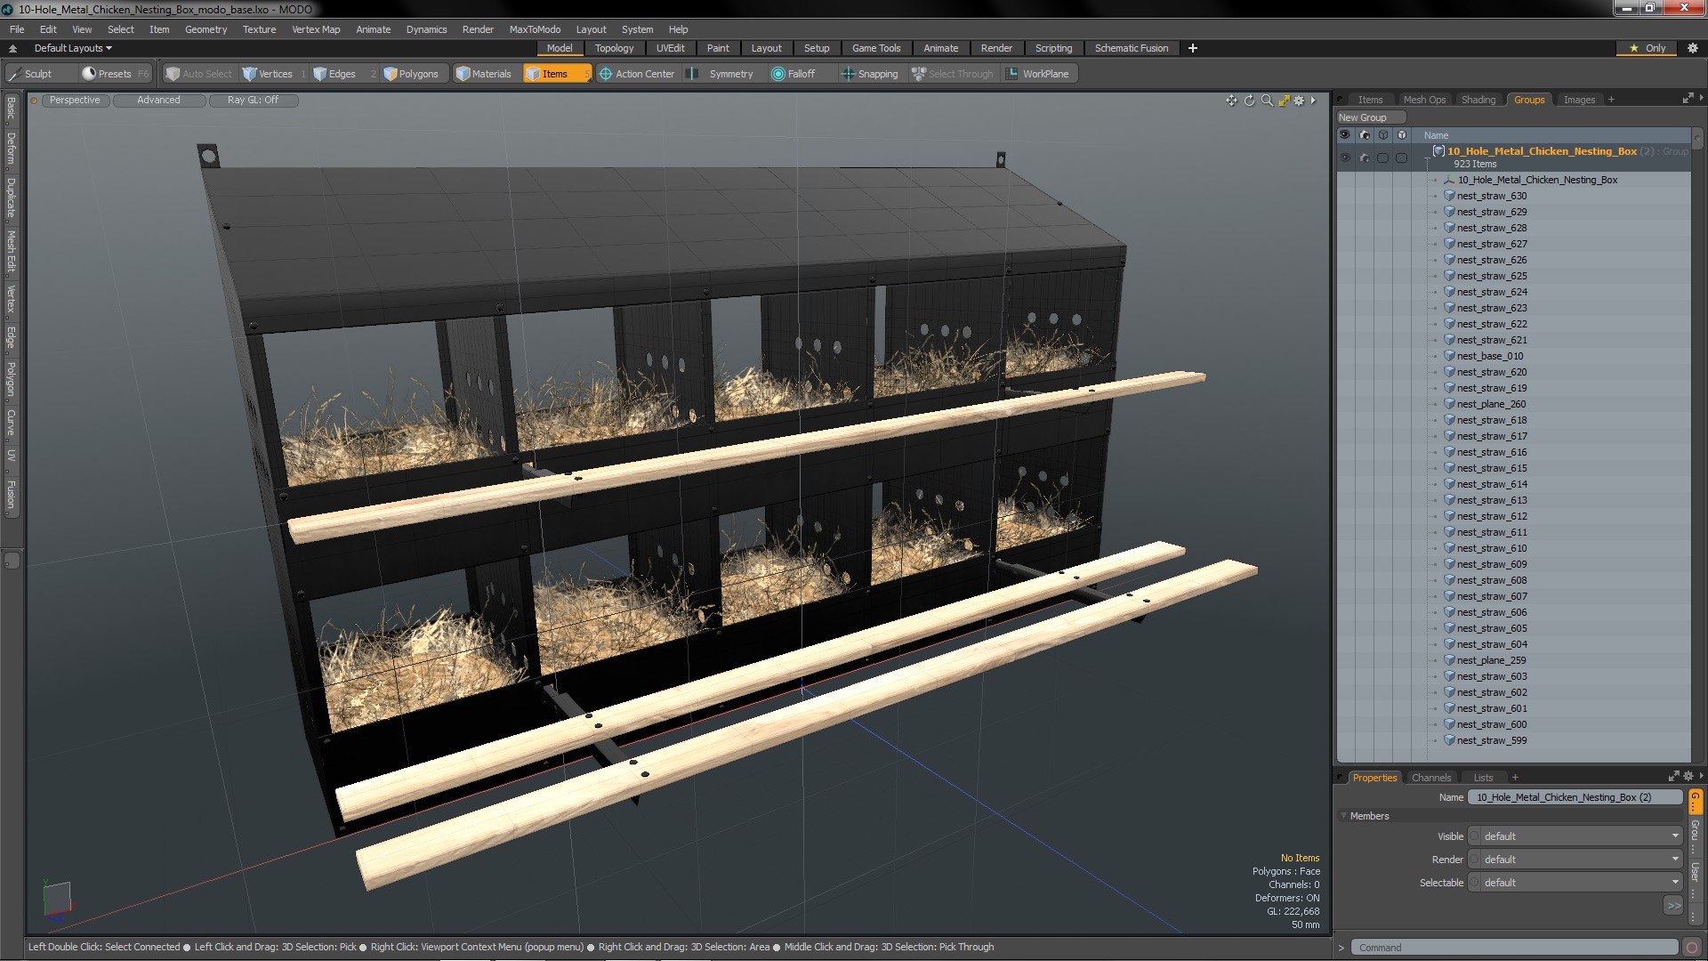Open the Materials selection mode

(x=484, y=74)
